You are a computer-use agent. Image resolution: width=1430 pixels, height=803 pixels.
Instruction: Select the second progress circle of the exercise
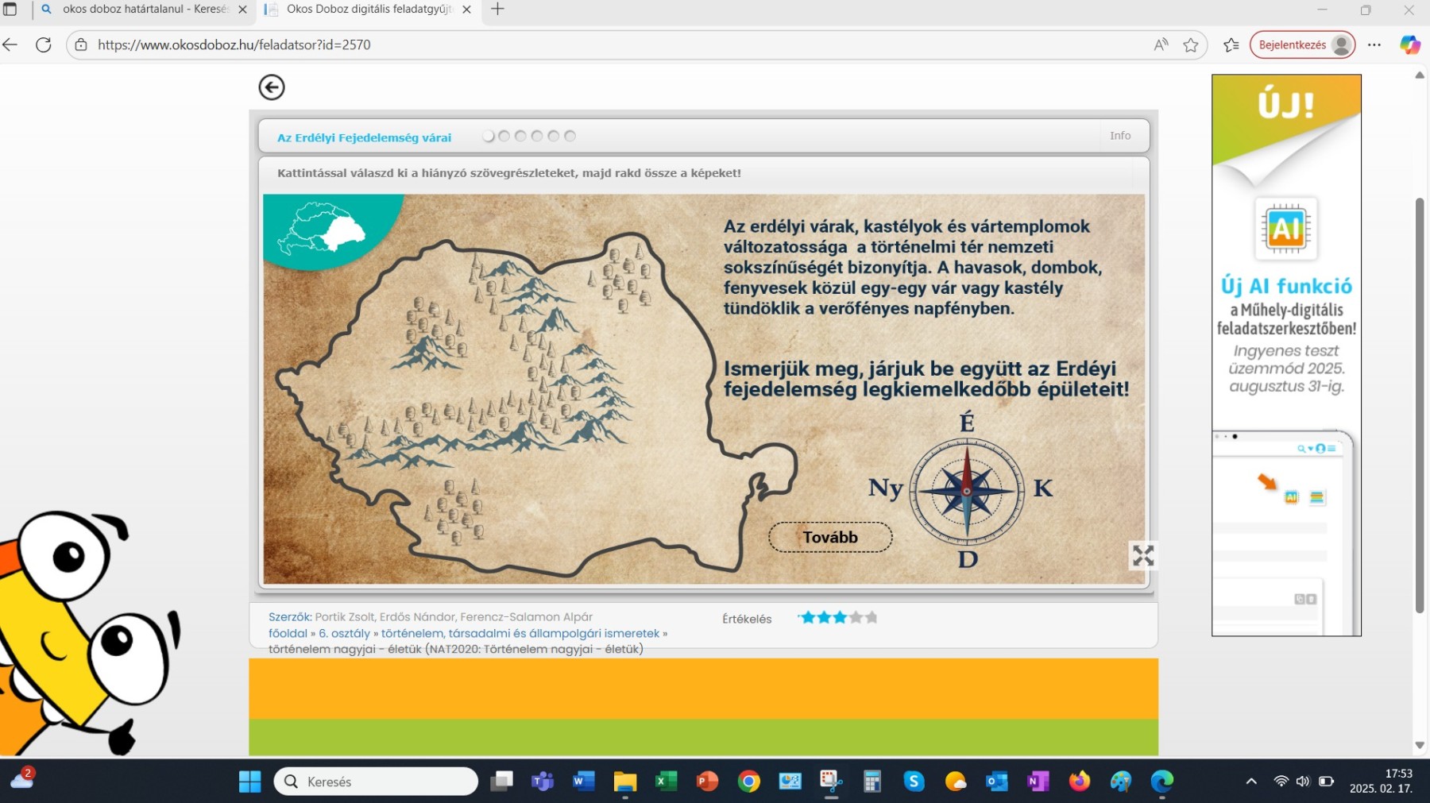point(504,136)
